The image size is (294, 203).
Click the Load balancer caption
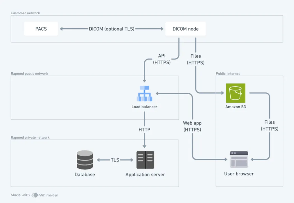[x=144, y=107]
